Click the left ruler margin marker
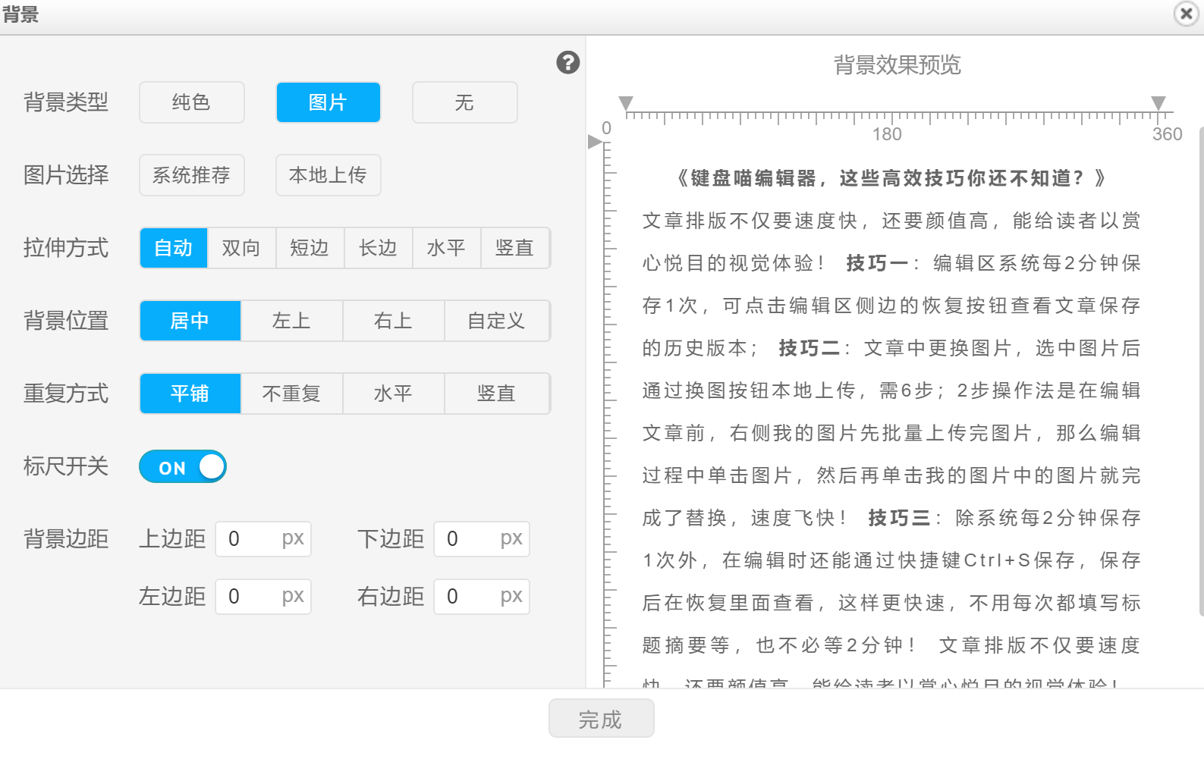This screenshot has width=1204, height=759. click(626, 103)
